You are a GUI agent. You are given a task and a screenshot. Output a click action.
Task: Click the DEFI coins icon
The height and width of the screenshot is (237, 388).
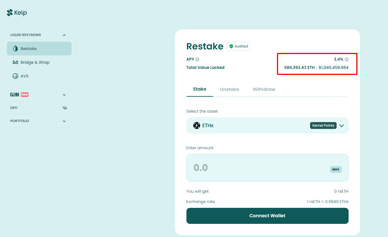click(x=65, y=108)
